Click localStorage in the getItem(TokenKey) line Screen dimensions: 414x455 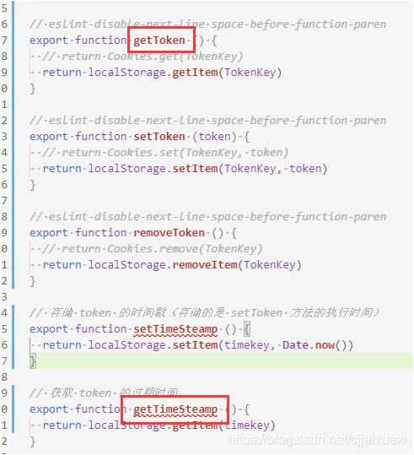click(127, 73)
